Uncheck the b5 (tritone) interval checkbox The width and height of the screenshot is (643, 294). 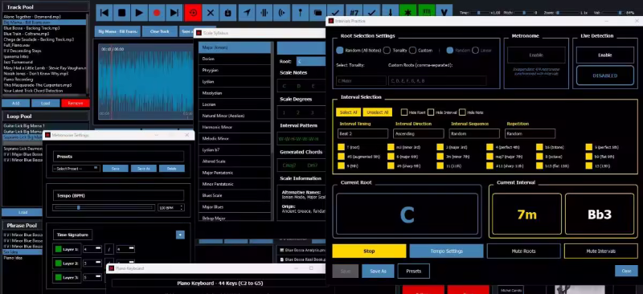pos(539,147)
